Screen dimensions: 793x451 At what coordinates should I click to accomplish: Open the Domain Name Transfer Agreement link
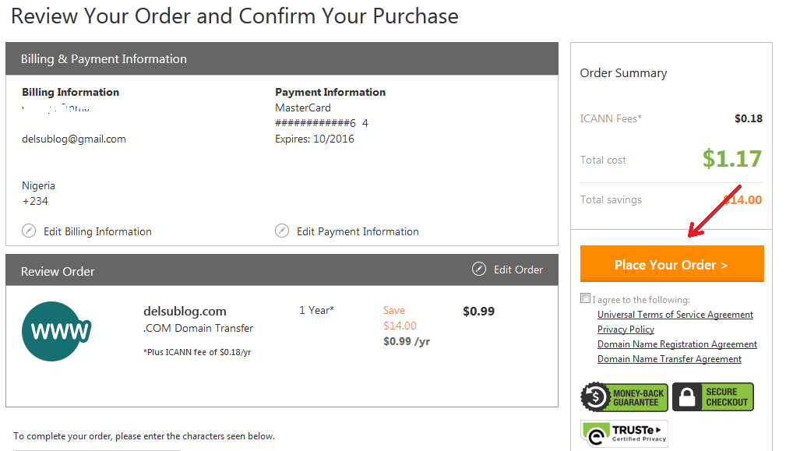(669, 358)
